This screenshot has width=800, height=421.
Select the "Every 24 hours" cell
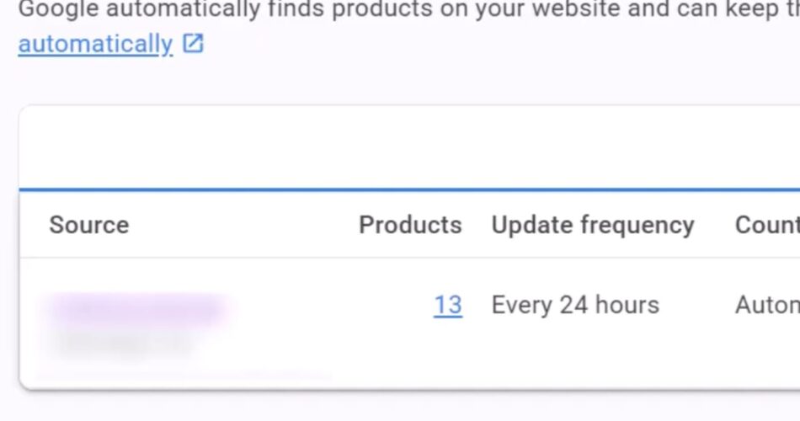point(575,305)
